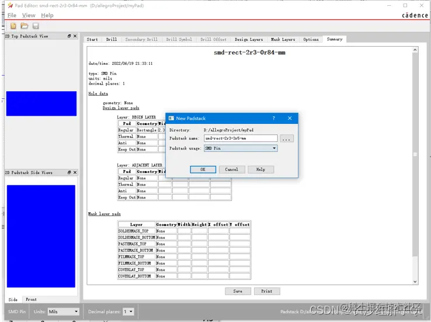The height and width of the screenshot is (322, 431).
Task: Click the 'Rectangle' geometry cell
Action: coord(147,130)
